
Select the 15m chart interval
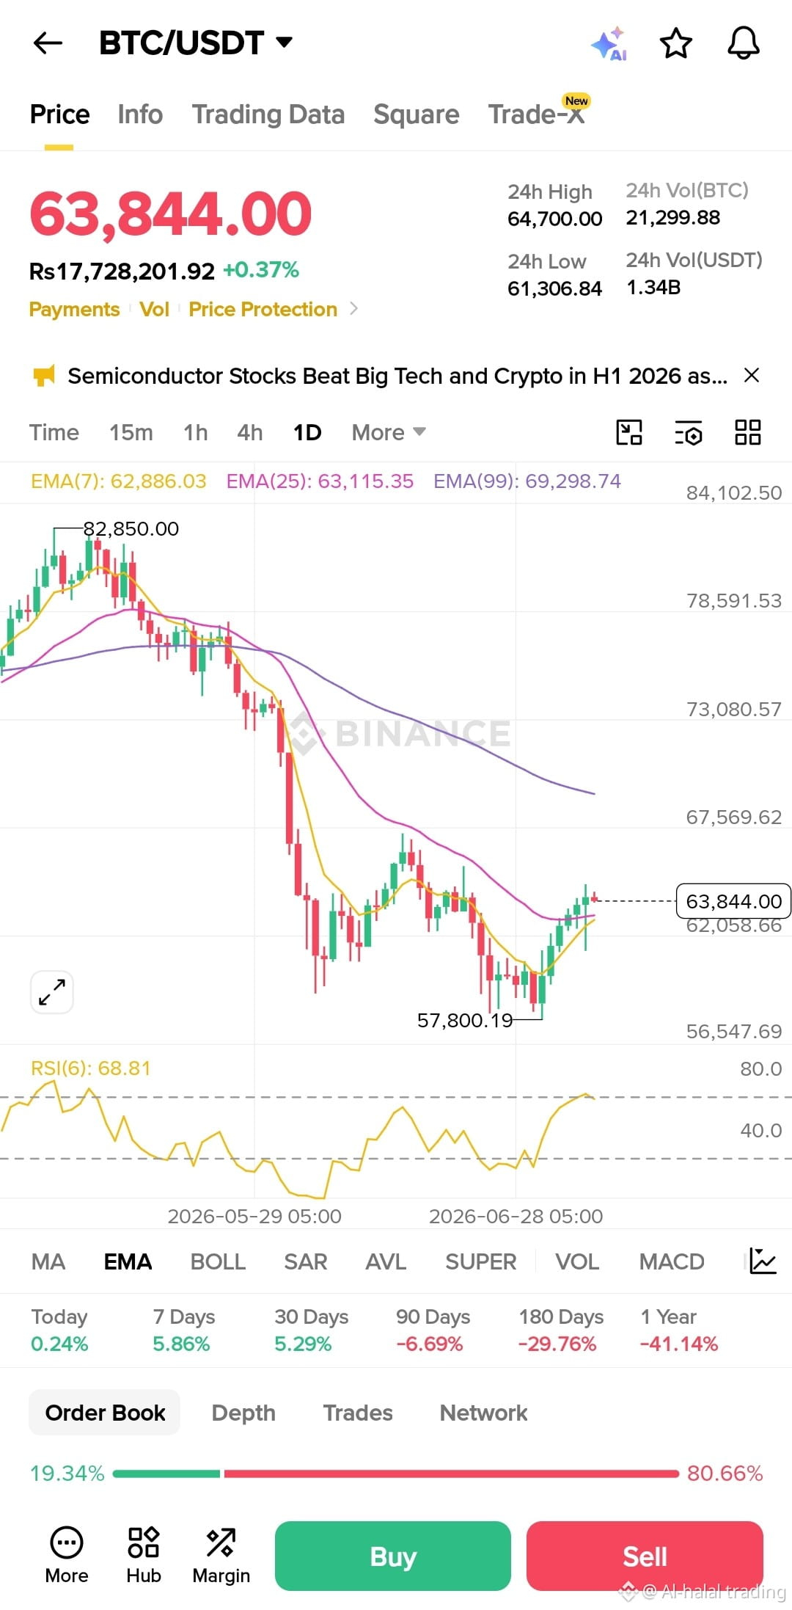click(131, 433)
